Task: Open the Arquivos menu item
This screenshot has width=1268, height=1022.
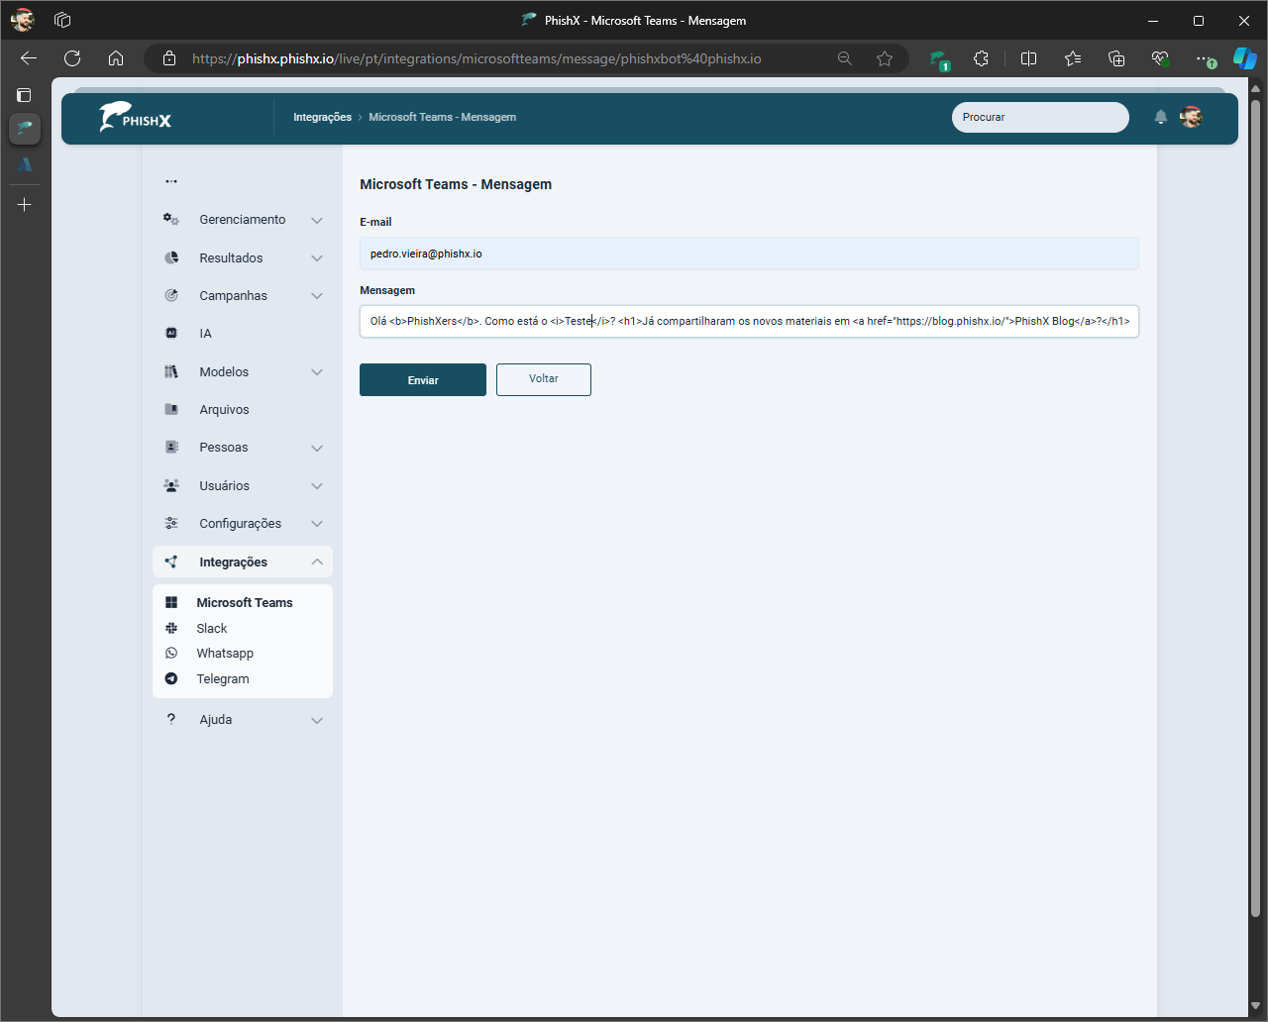Action: pyautogui.click(x=224, y=409)
